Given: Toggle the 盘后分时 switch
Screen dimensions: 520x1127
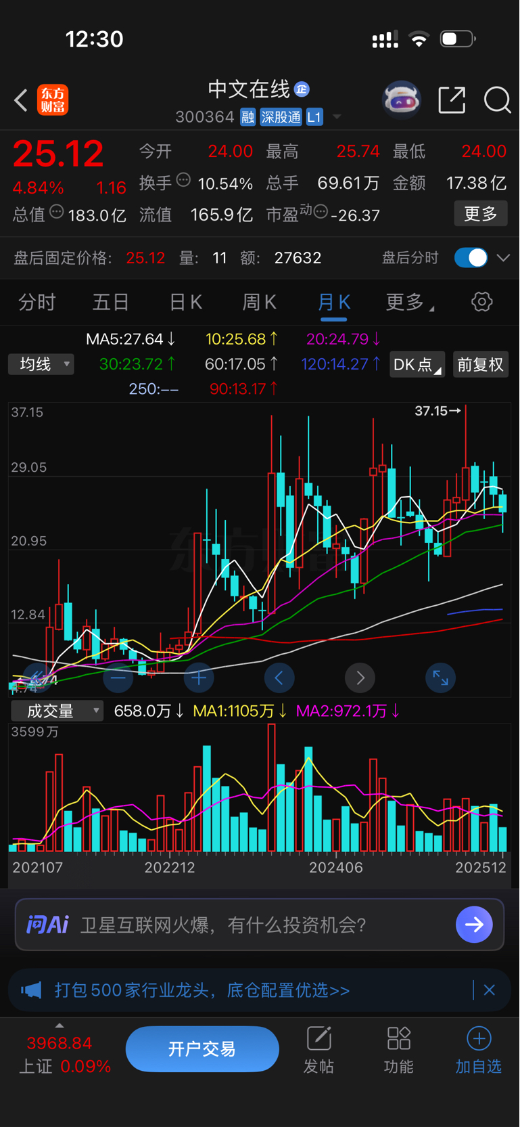Looking at the screenshot, I should tap(471, 258).
